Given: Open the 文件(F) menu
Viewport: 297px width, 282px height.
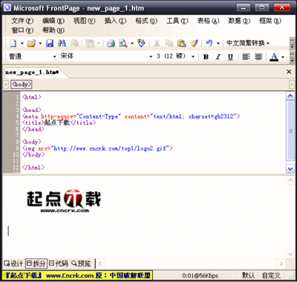Looking at the screenshot, I should click(22, 21).
